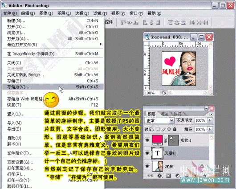The width and height of the screenshot is (236, 189).
Task: Select 形状 1 vector mask thumbnail
Action: pos(173,140)
